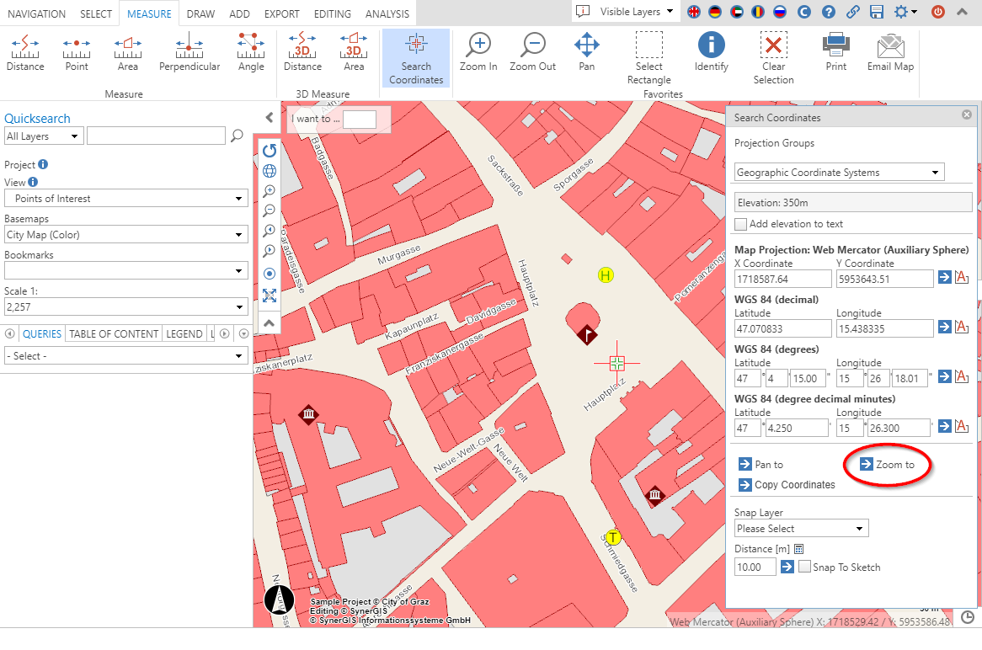Screen dimensions: 982x650
Task: Select the Angle measurement tool
Action: click(x=250, y=52)
